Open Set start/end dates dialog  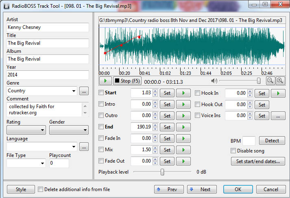[x=258, y=161]
